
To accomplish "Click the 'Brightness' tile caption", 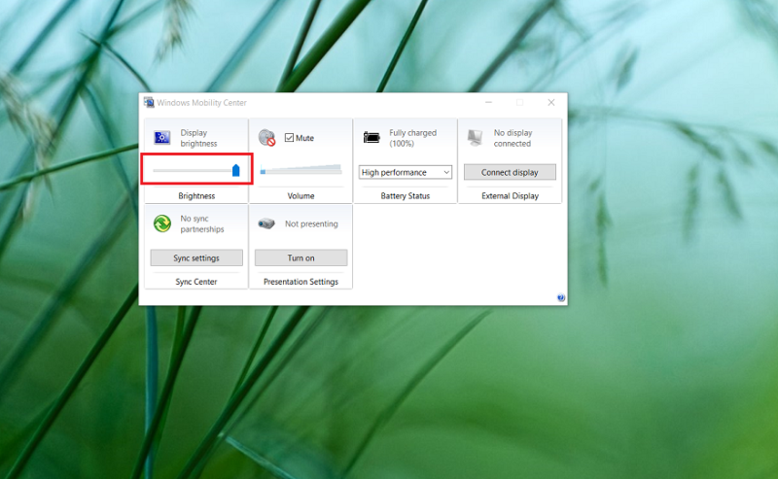I will 196,196.
